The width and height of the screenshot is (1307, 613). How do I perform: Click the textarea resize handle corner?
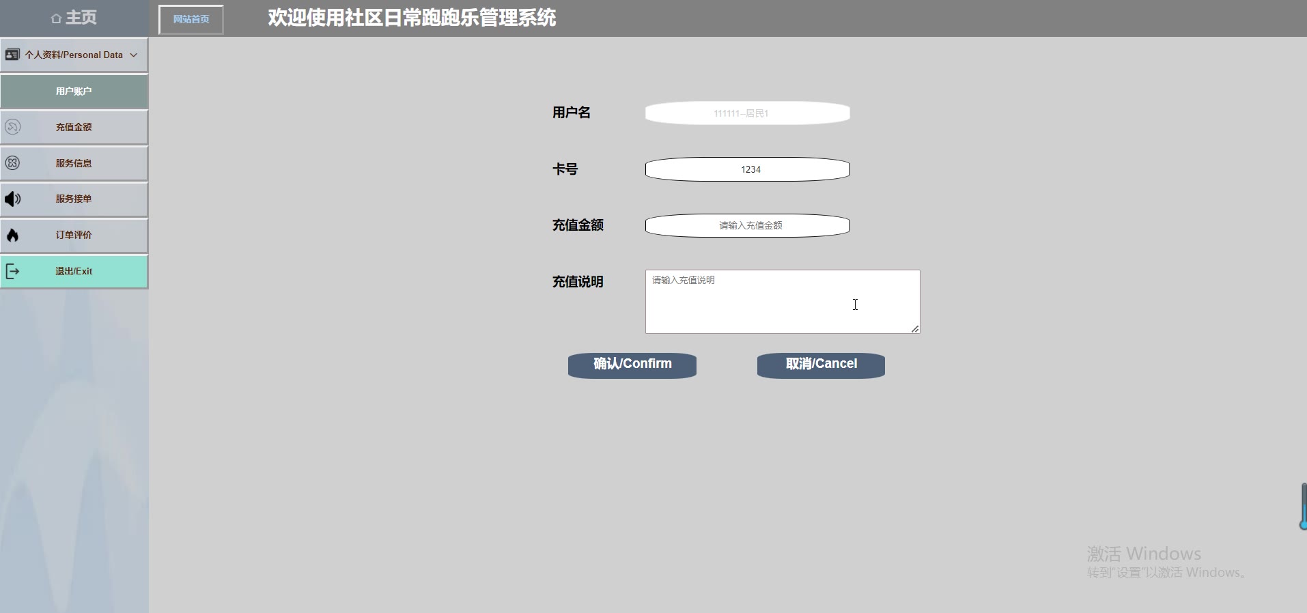click(915, 329)
